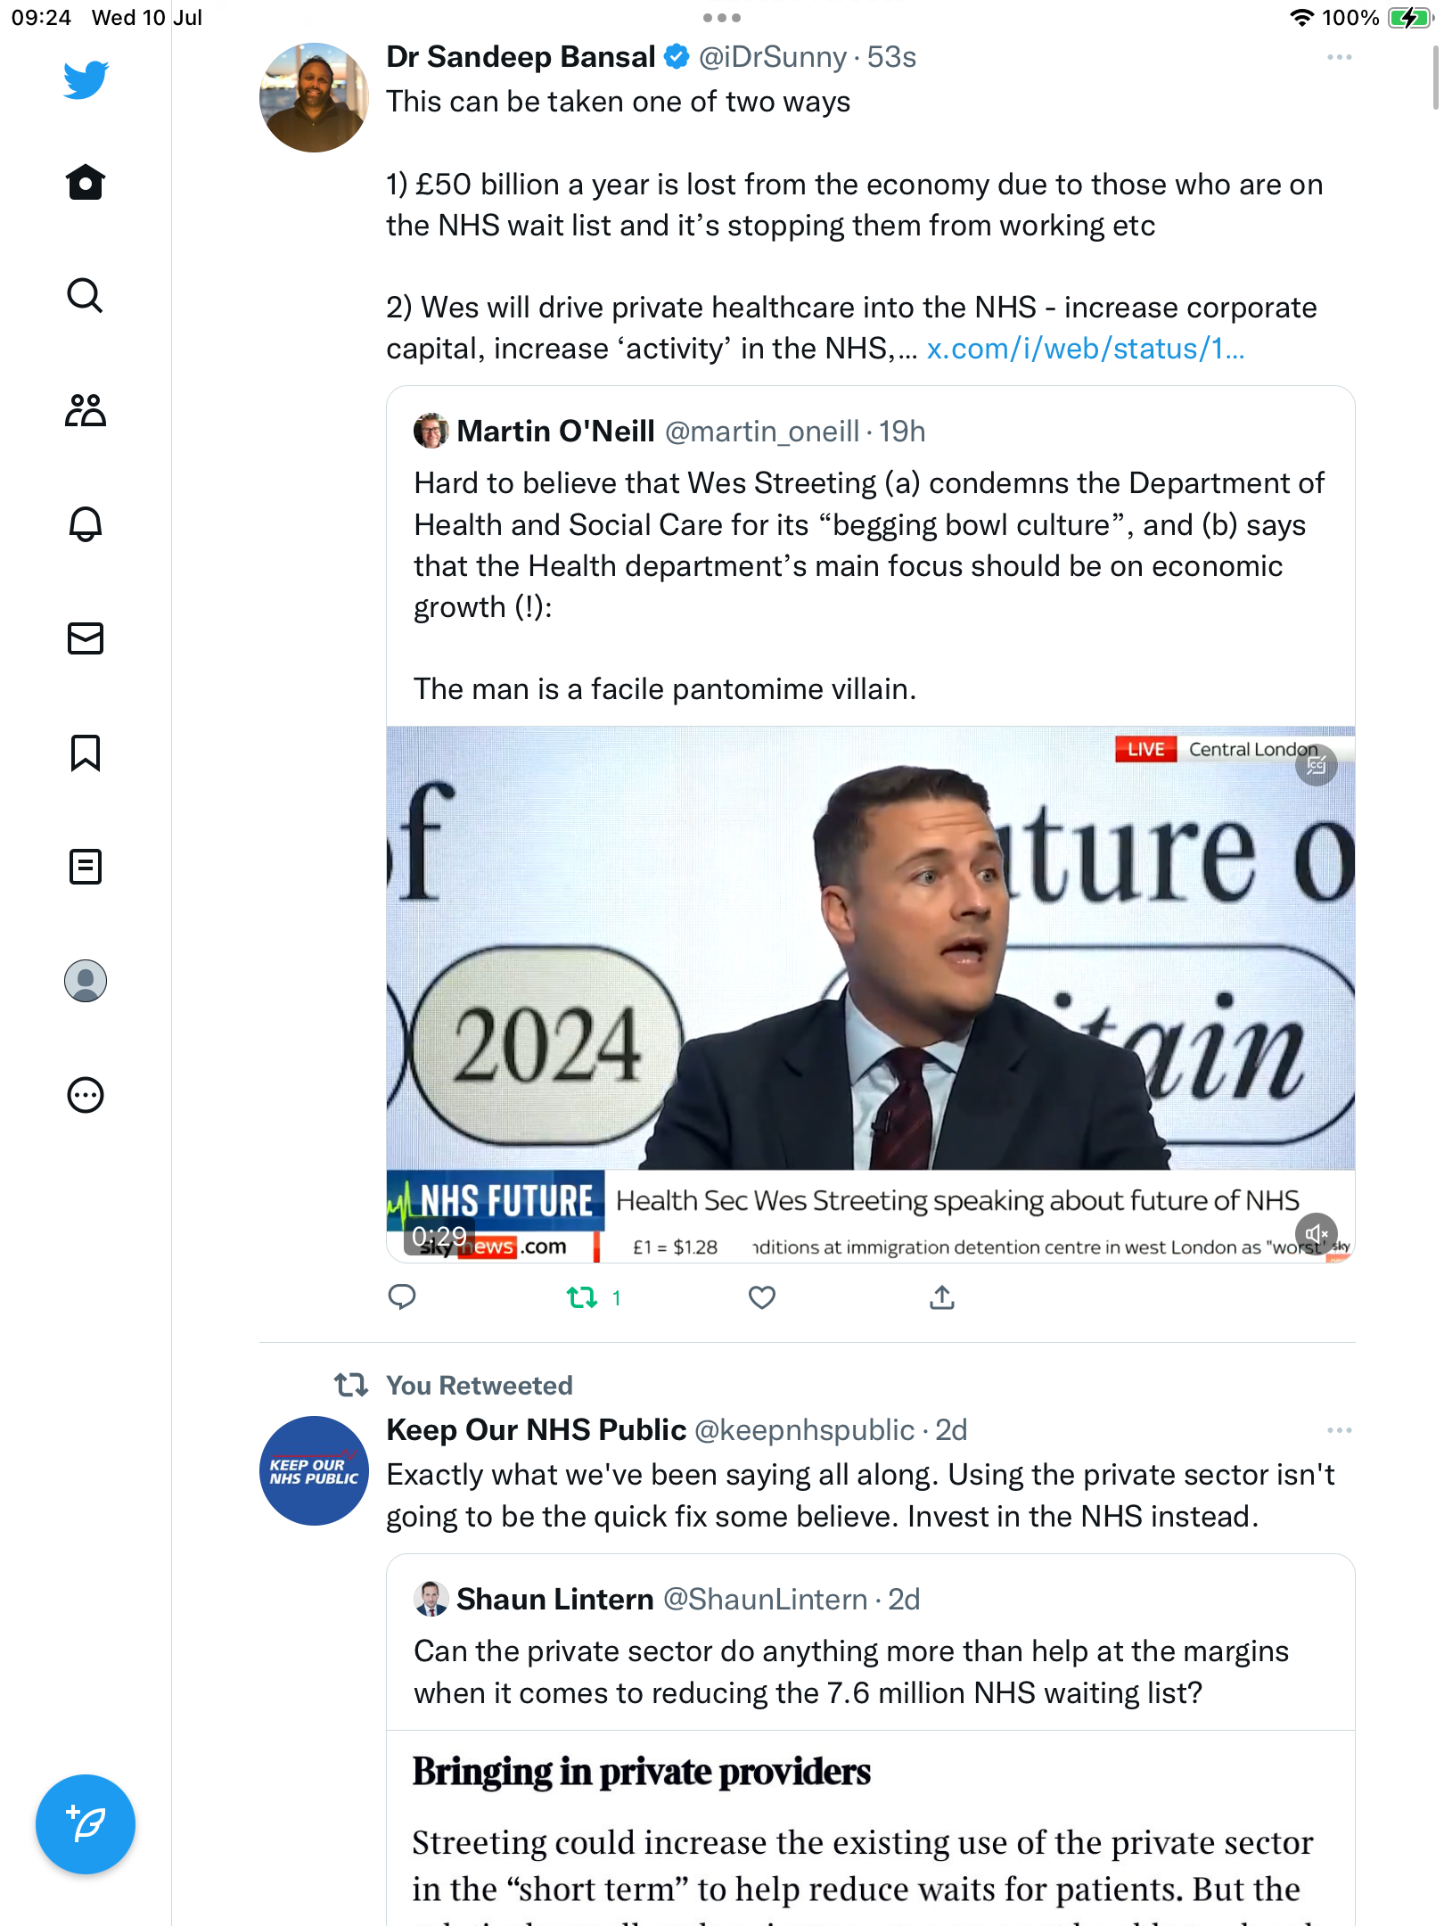Viewport: 1444px width, 1926px height.
Task: Reply to Dr Sandeep Bansal's tweet
Action: pyautogui.click(x=402, y=1297)
